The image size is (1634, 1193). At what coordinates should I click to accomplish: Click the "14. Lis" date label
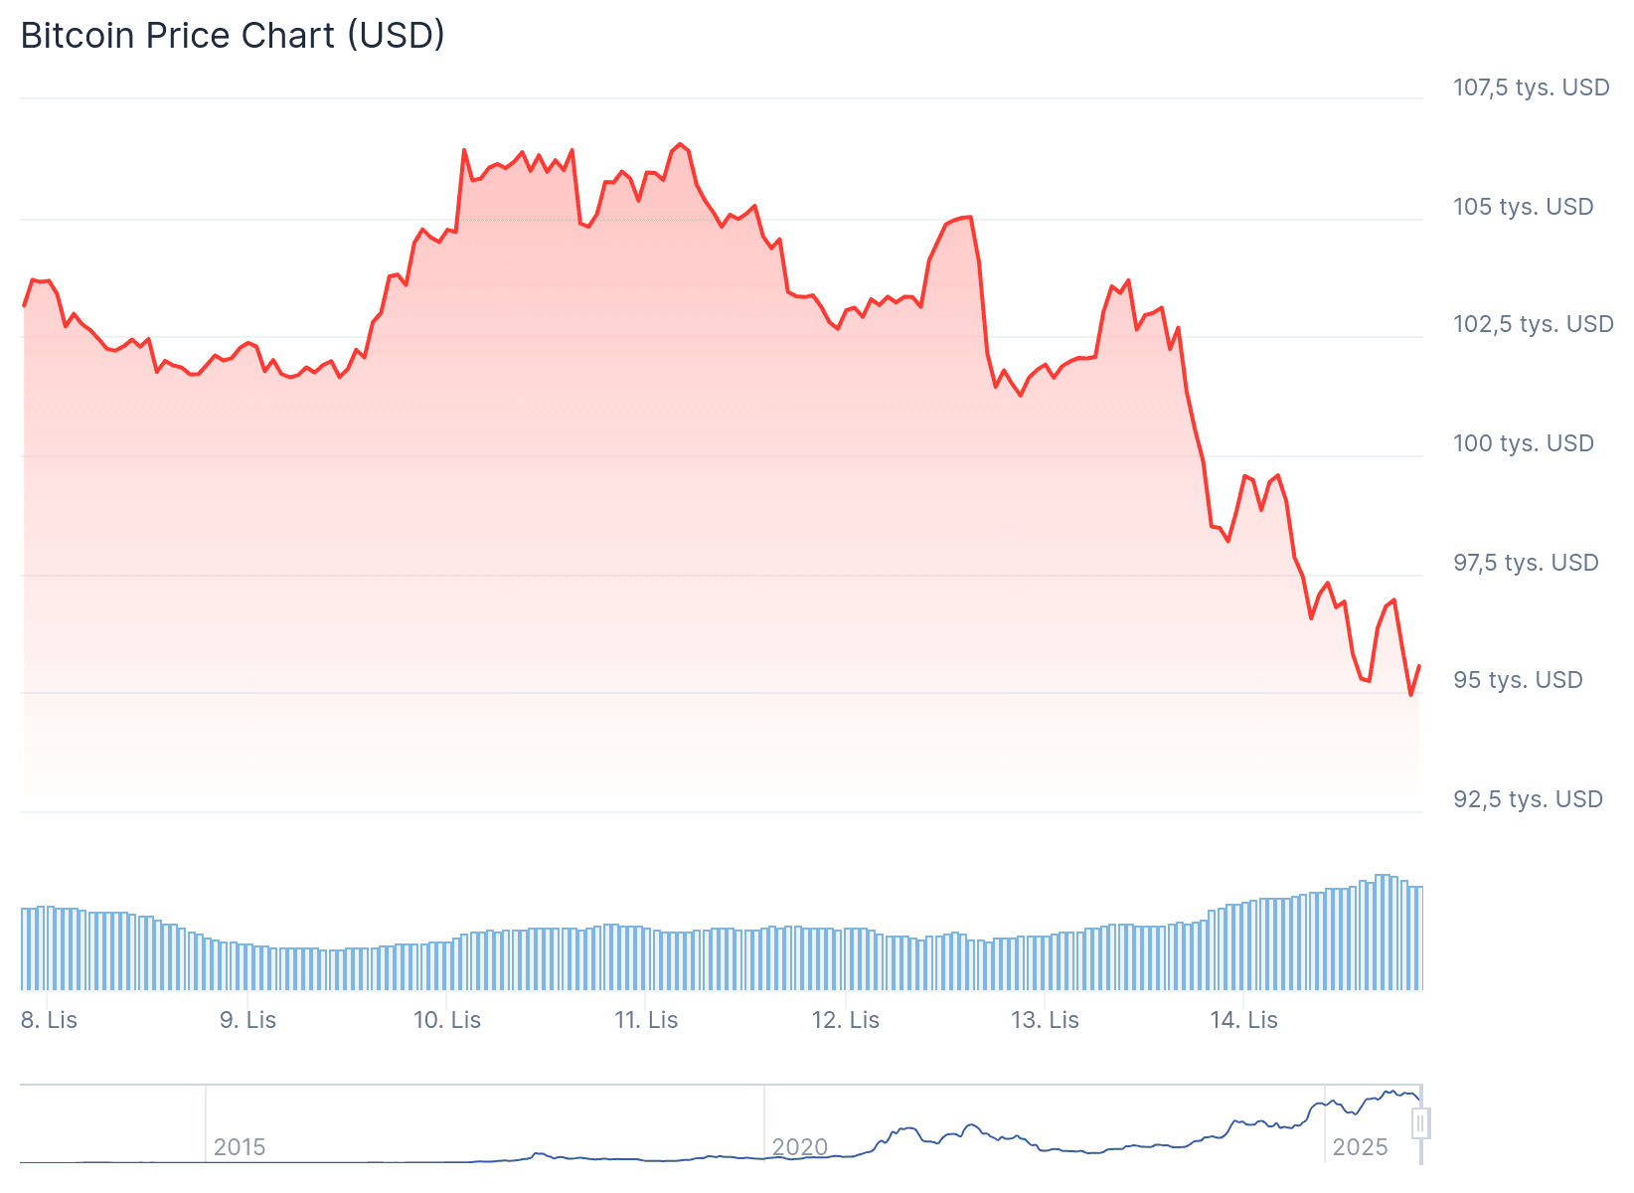point(1243,1020)
